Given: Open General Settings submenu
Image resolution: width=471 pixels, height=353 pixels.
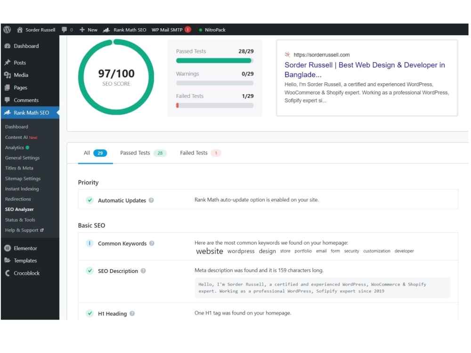Looking at the screenshot, I should coord(22,158).
